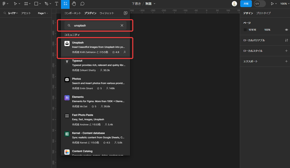This screenshot has height=168, width=290.
Task: Clear the unsplash search text
Action: (x=122, y=25)
